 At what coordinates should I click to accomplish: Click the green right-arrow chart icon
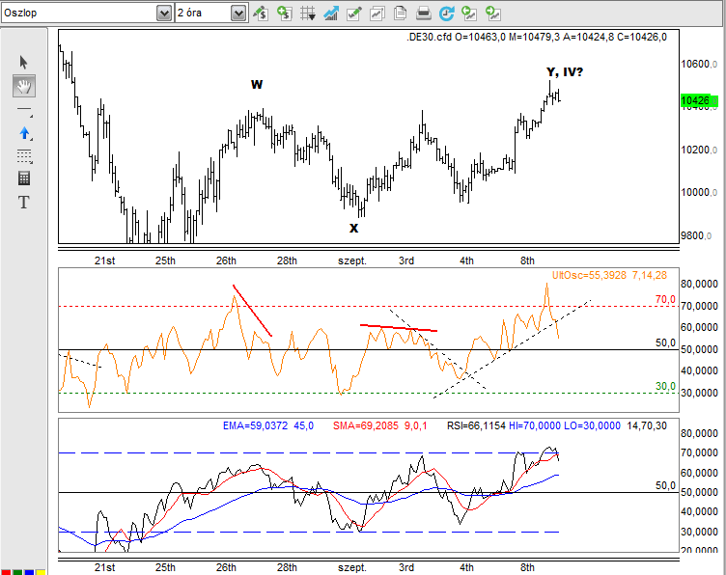point(493,13)
